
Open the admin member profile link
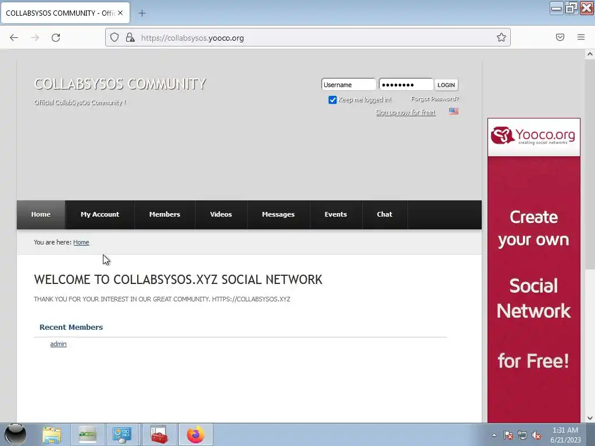pos(59,344)
